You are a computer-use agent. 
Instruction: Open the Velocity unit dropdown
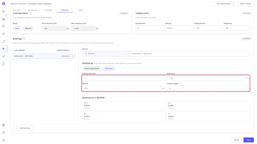pos(179,28)
